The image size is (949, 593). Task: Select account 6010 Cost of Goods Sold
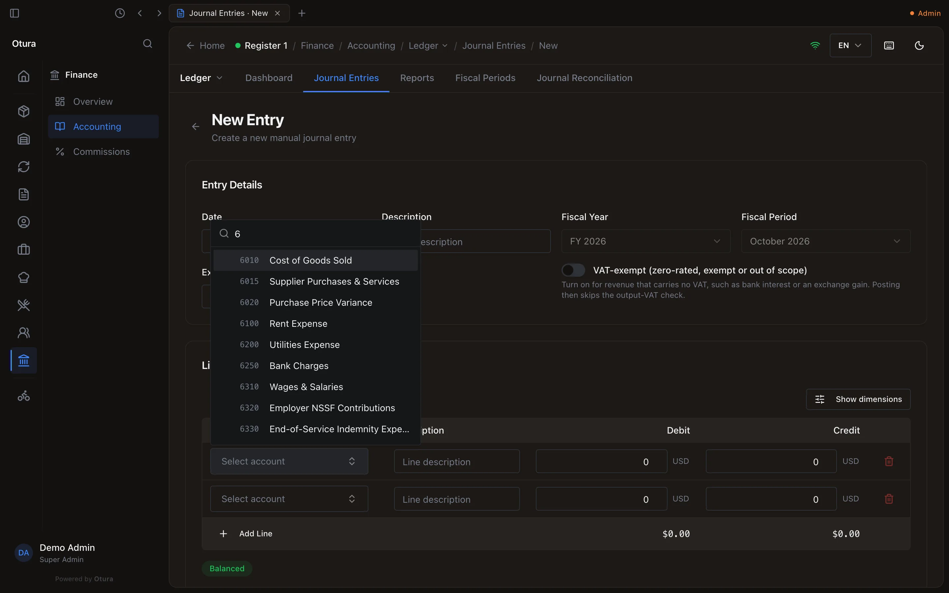315,260
